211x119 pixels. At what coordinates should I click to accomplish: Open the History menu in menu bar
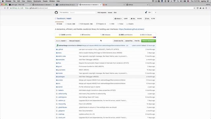point(29,1)
